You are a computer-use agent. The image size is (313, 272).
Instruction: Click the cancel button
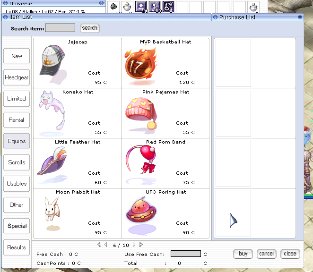[267, 254]
